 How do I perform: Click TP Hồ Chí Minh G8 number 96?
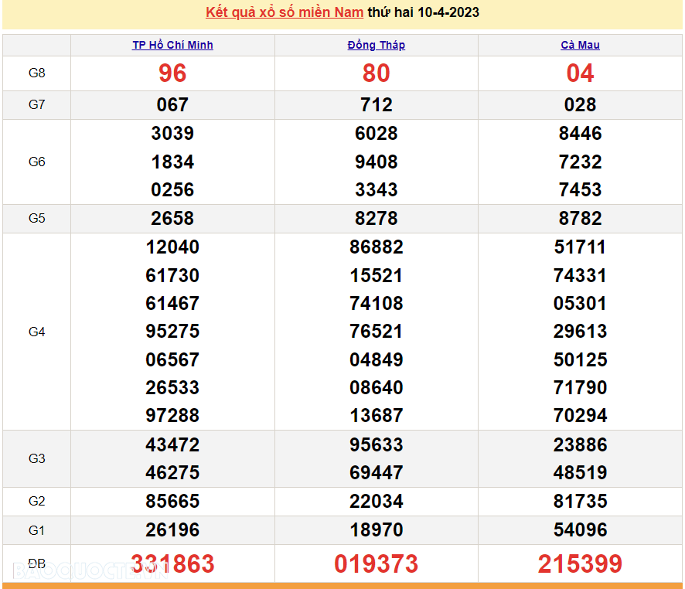[x=172, y=73]
